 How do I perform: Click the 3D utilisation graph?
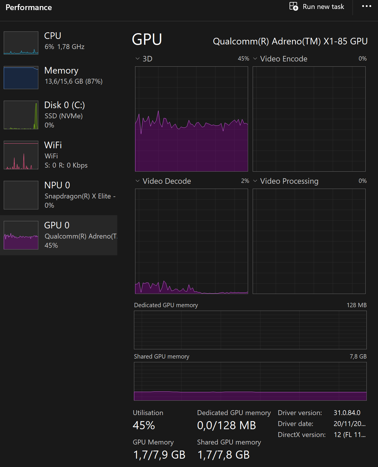pyautogui.click(x=191, y=119)
